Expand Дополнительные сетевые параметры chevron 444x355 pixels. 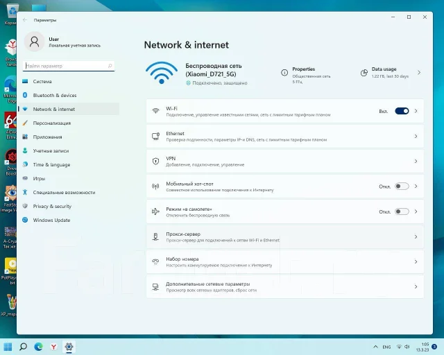(416, 286)
